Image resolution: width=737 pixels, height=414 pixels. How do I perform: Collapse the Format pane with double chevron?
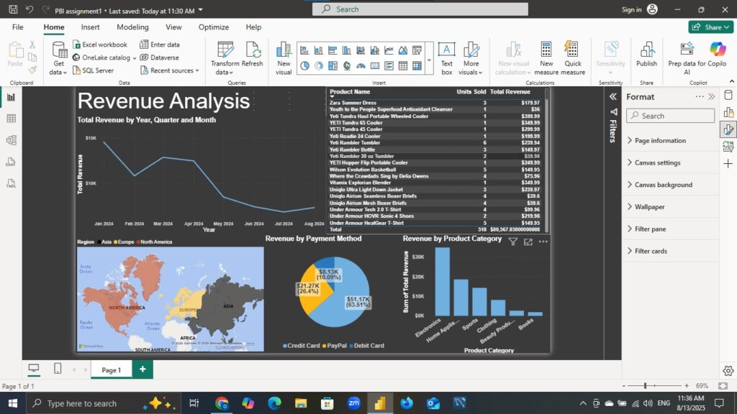point(712,97)
